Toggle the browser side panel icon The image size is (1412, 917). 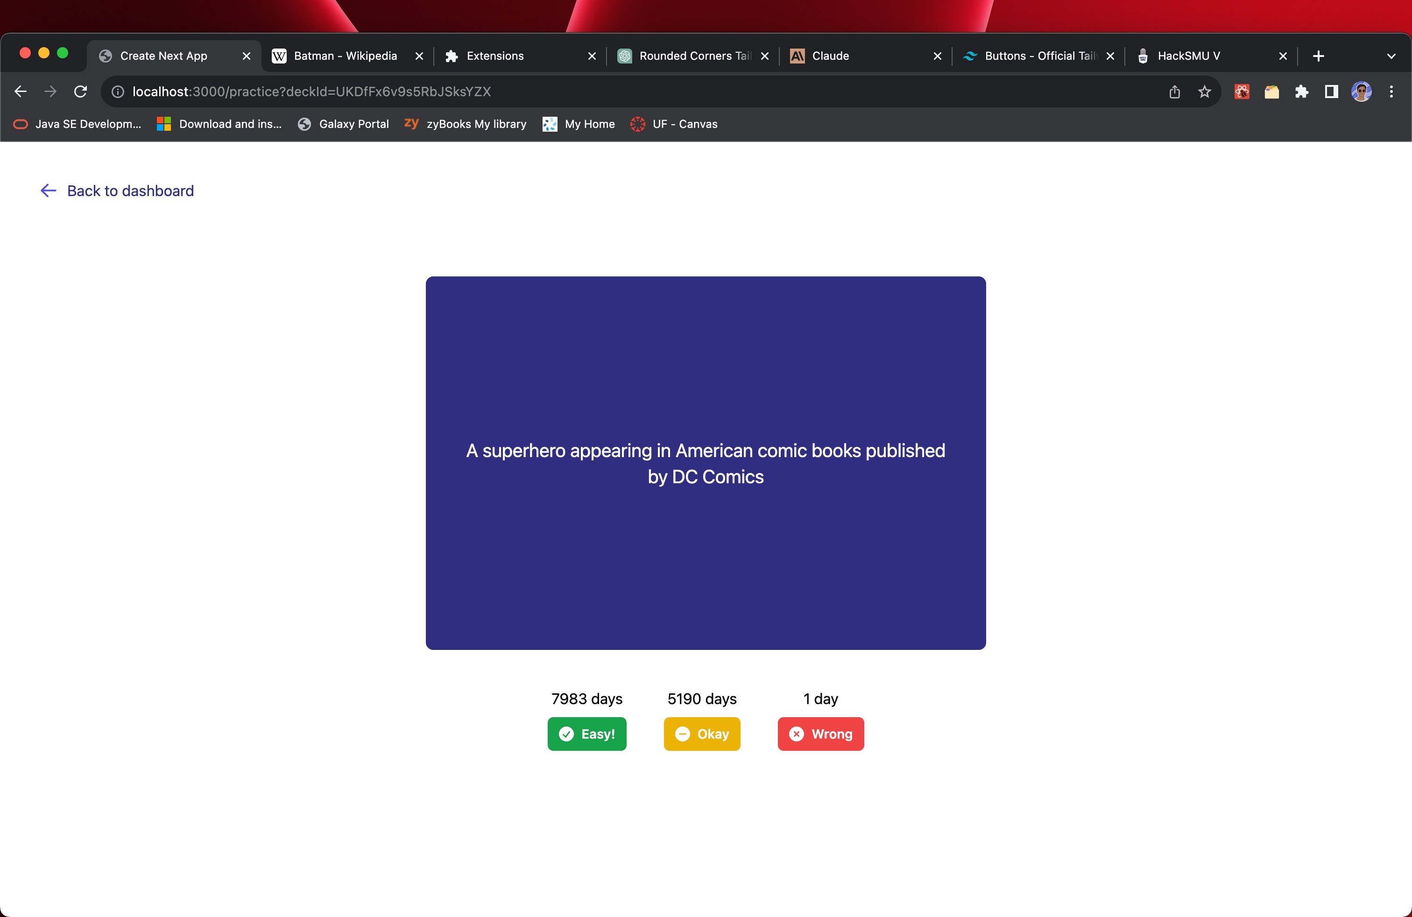click(x=1331, y=92)
